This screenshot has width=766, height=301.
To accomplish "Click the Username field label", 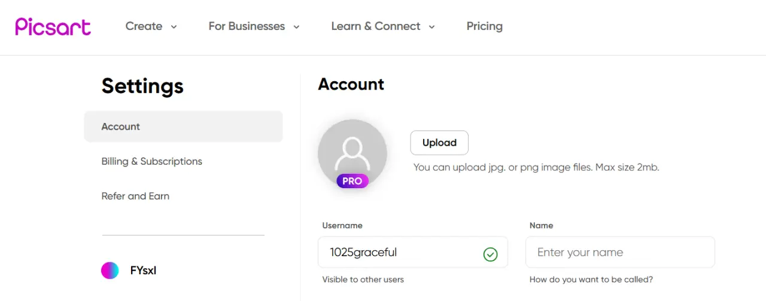I will point(342,226).
